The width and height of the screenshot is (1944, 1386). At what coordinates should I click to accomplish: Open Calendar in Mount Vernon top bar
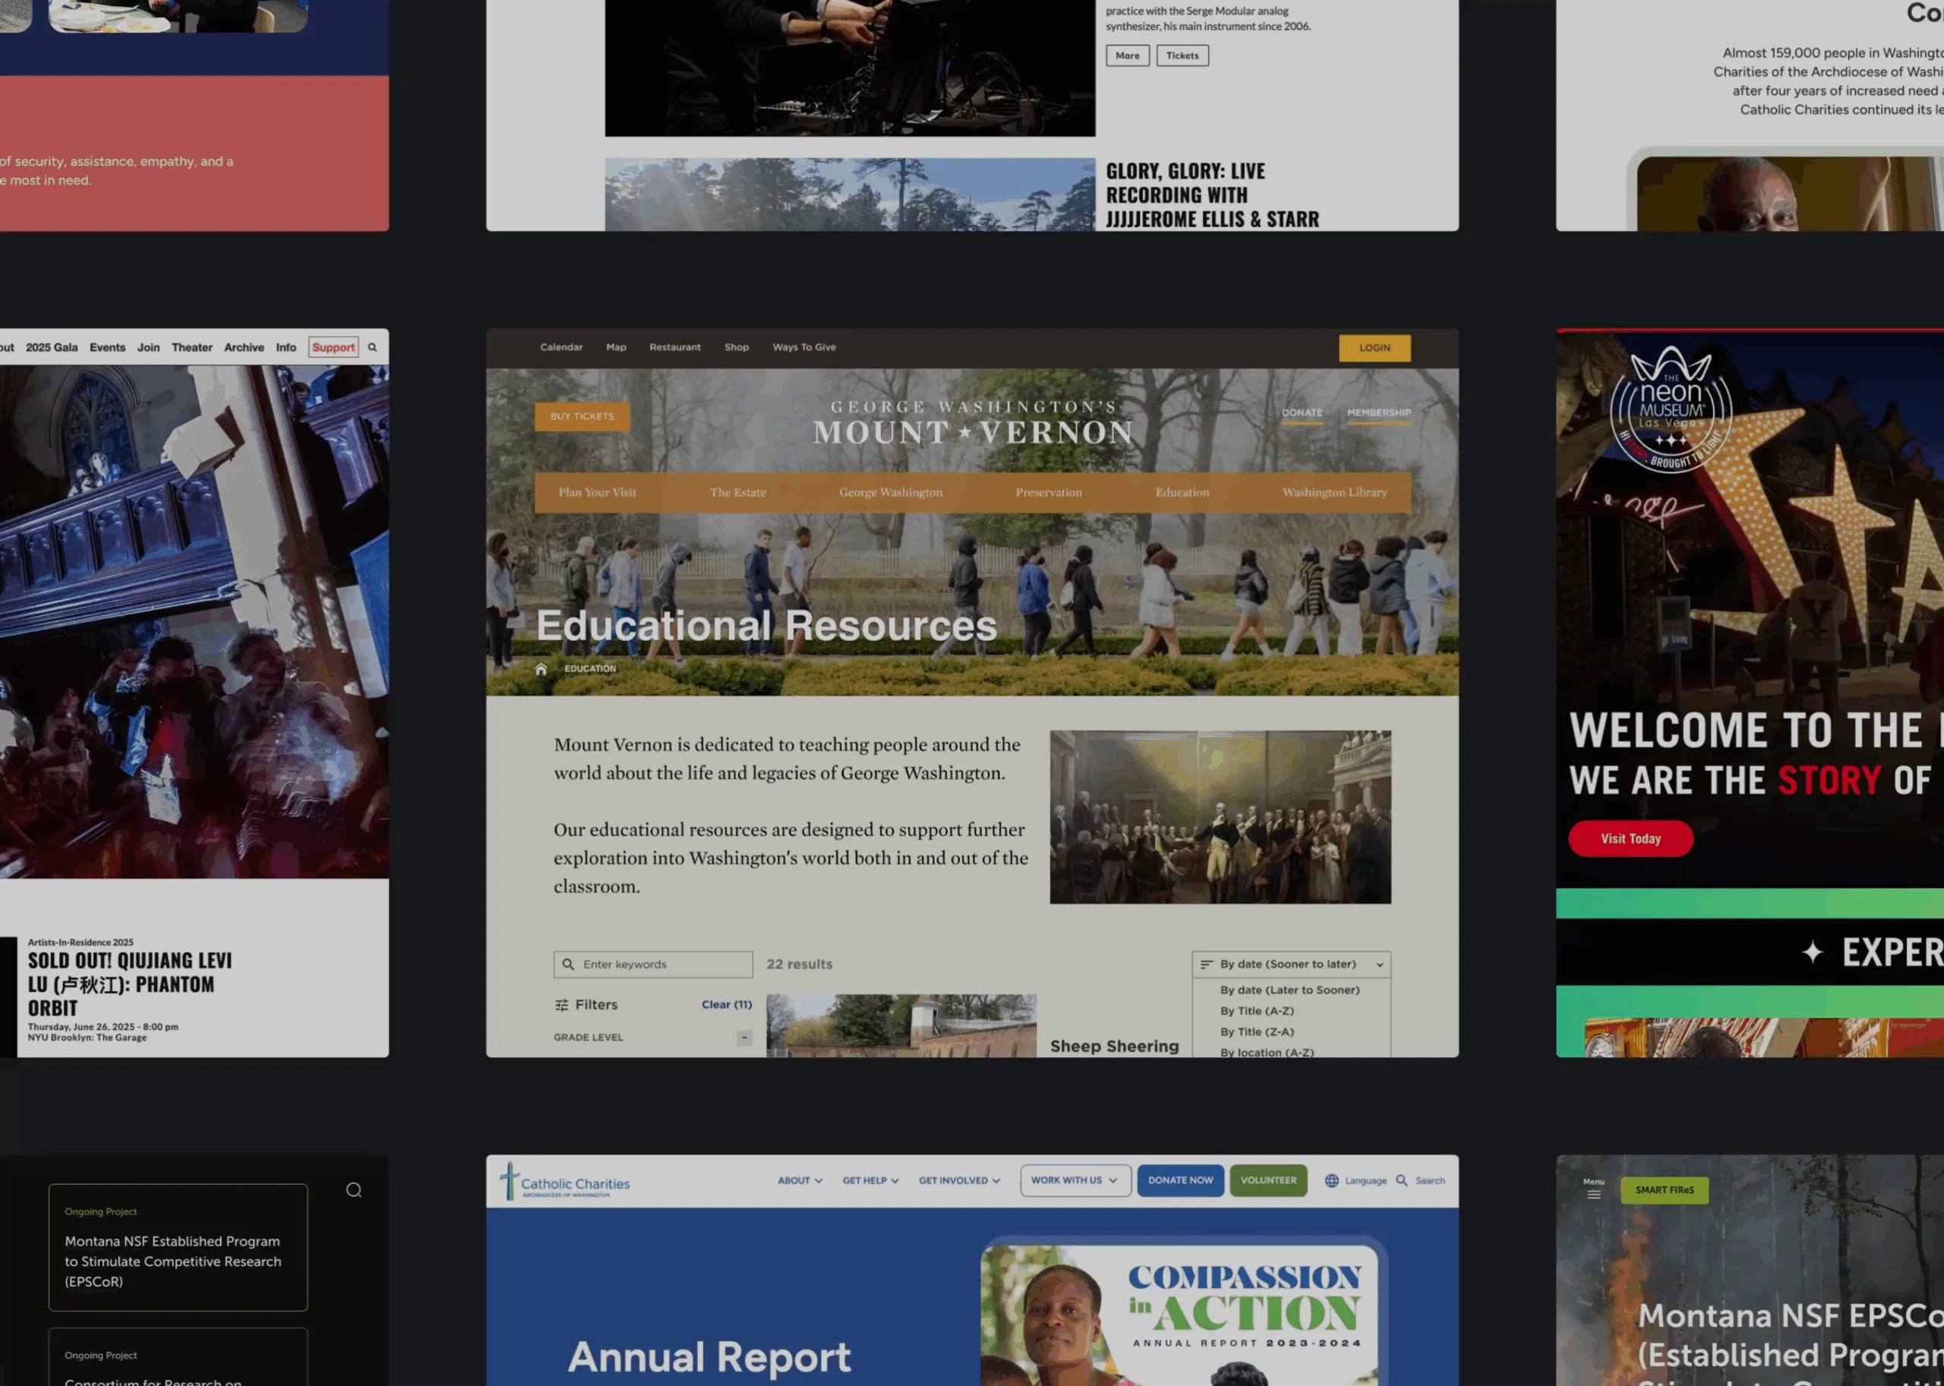tap(561, 347)
